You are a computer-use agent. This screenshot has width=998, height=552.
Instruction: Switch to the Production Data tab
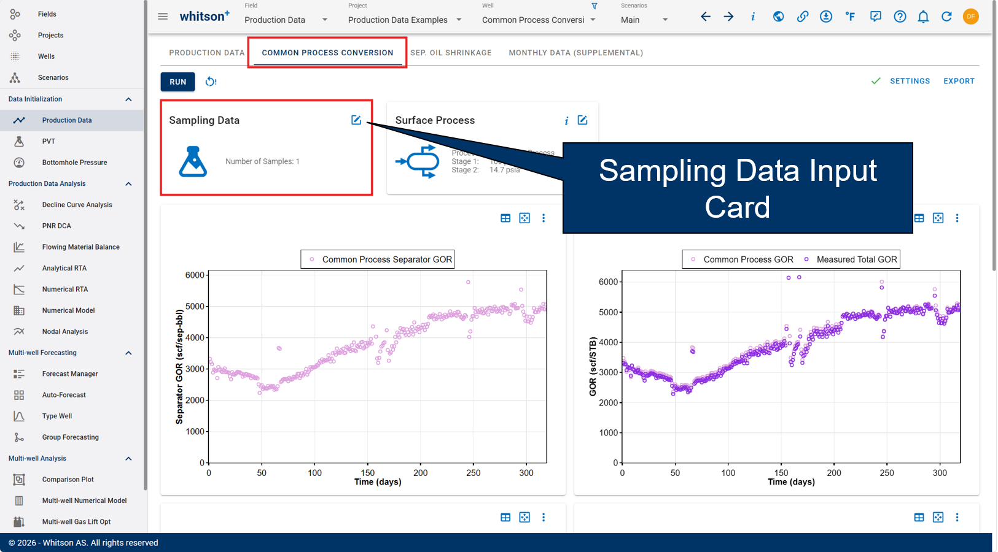pos(207,53)
